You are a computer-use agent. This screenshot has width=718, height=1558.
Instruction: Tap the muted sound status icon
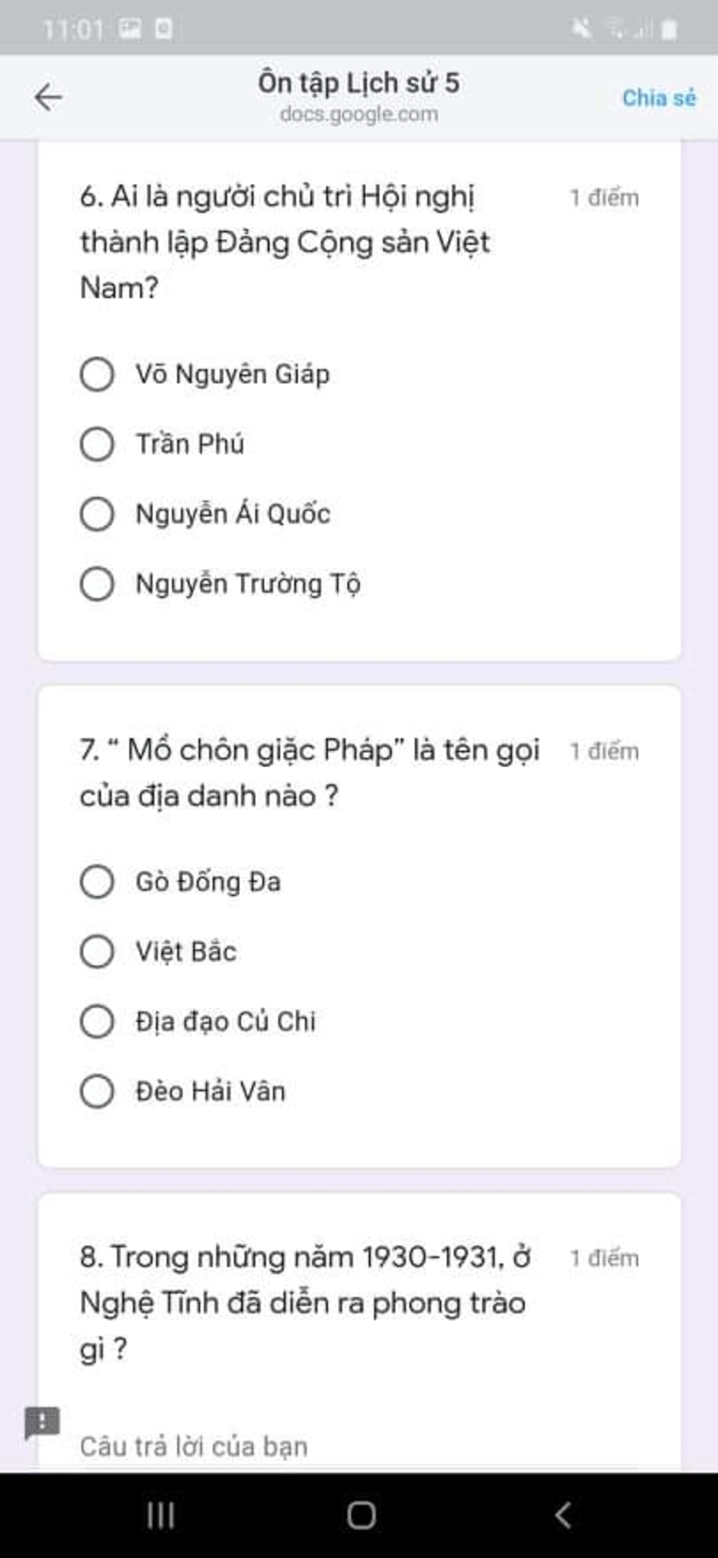pyautogui.click(x=581, y=28)
